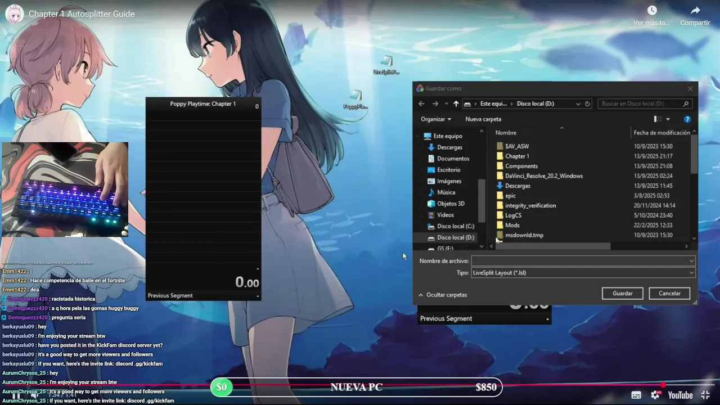Click the change view layout icon

pos(658,119)
